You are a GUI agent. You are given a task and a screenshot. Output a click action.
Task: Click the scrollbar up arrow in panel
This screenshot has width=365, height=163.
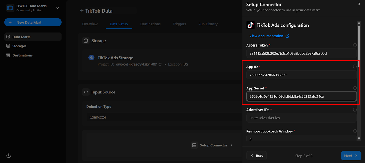coord(359,23)
